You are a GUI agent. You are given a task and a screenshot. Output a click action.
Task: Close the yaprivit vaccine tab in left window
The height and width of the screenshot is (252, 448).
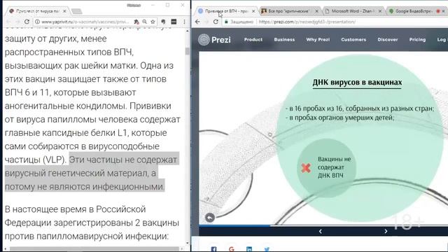tap(64, 11)
